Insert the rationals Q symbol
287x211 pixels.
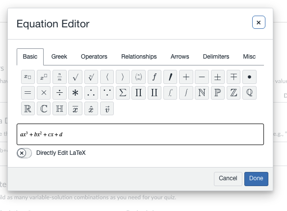point(250,93)
